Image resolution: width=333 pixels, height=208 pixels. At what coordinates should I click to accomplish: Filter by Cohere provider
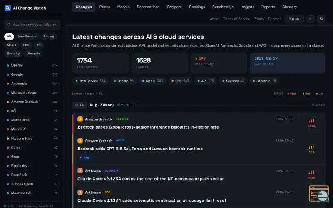[32, 148]
